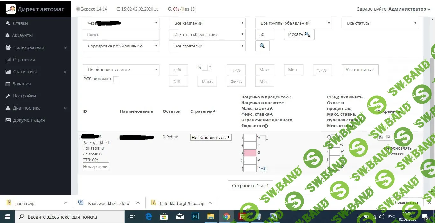Open Google Chrome from the taskbar
435x223 pixels.
click(x=227, y=217)
